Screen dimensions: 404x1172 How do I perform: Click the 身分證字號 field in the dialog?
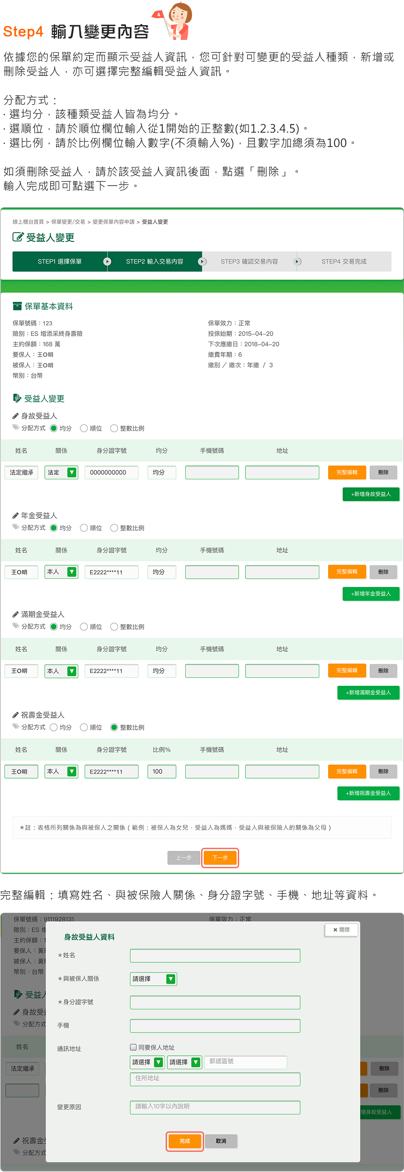(x=215, y=1002)
